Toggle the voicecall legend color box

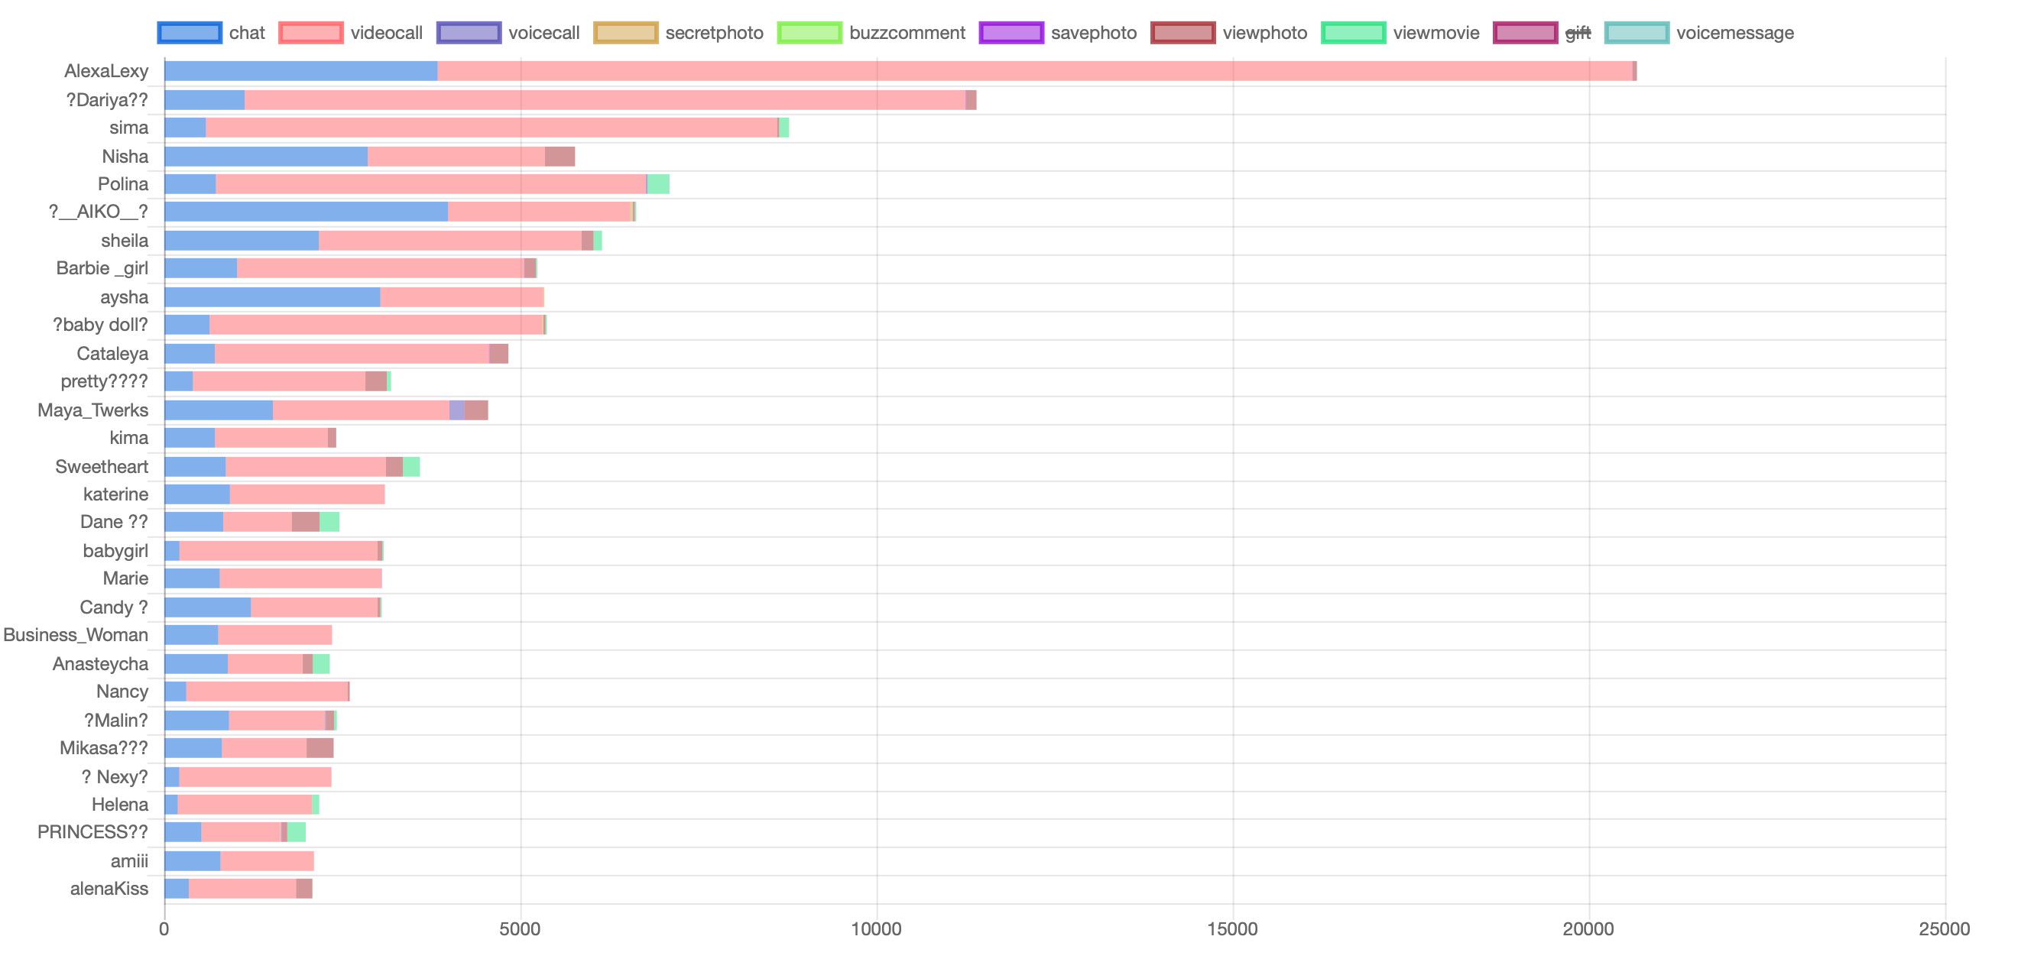pyautogui.click(x=469, y=33)
